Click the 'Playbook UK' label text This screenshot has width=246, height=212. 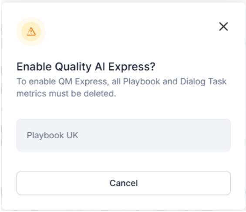tap(52, 135)
